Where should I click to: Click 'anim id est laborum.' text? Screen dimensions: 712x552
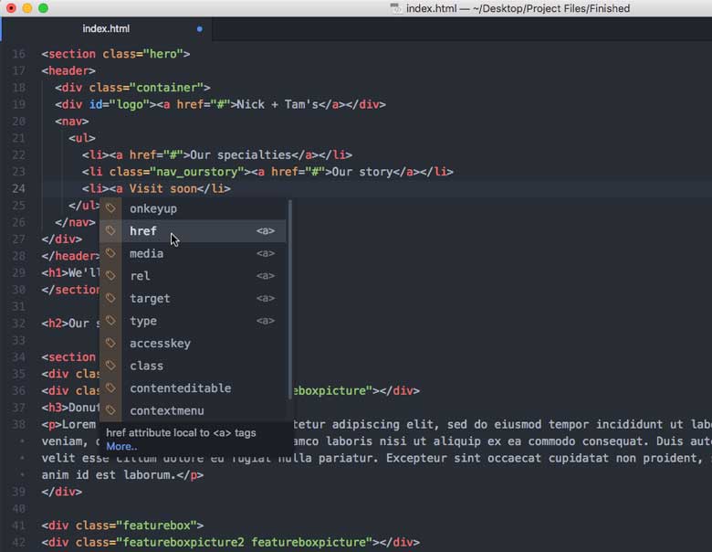pyautogui.click(x=109, y=475)
